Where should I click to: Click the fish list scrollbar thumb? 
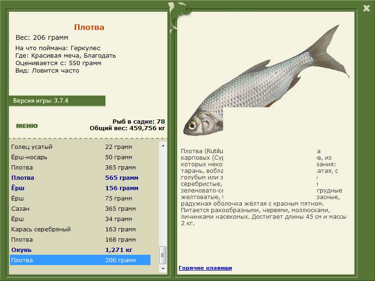tap(163, 255)
